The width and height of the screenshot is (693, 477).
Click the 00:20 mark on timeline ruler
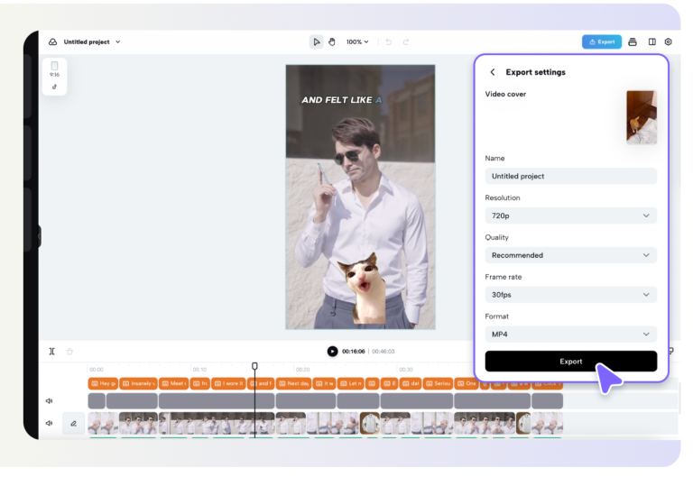(x=303, y=370)
